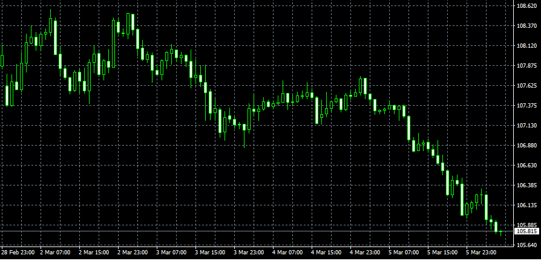The height and width of the screenshot is (261, 541).
Task: Click the 4 Mar 15:00 time label
Action: (x=326, y=253)
